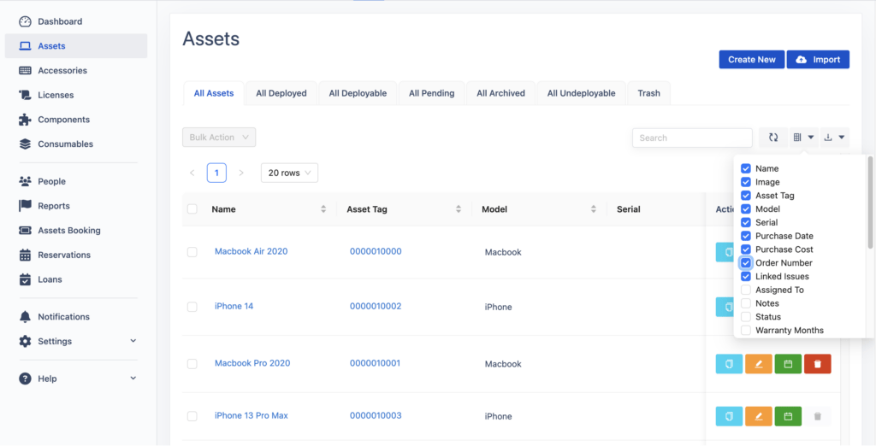The height and width of the screenshot is (446, 876).
Task: Enable the Assigned To column checkbox
Action: (x=746, y=290)
